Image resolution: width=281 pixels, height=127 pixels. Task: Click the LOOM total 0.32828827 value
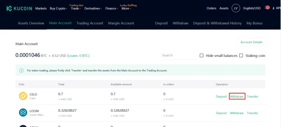pyautogui.click(x=67, y=111)
